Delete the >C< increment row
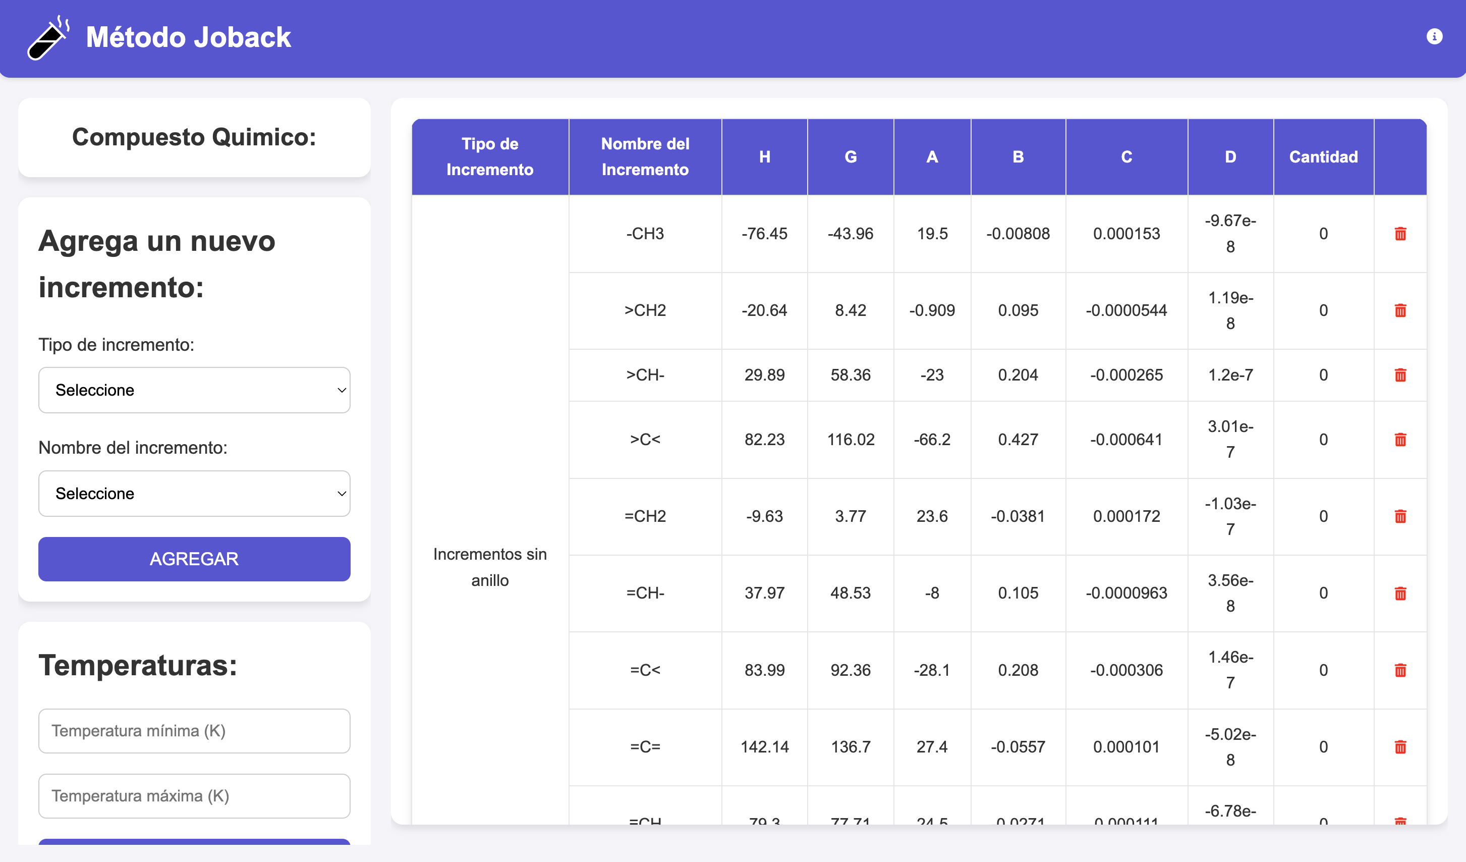Image resolution: width=1466 pixels, height=862 pixels. pos(1400,440)
